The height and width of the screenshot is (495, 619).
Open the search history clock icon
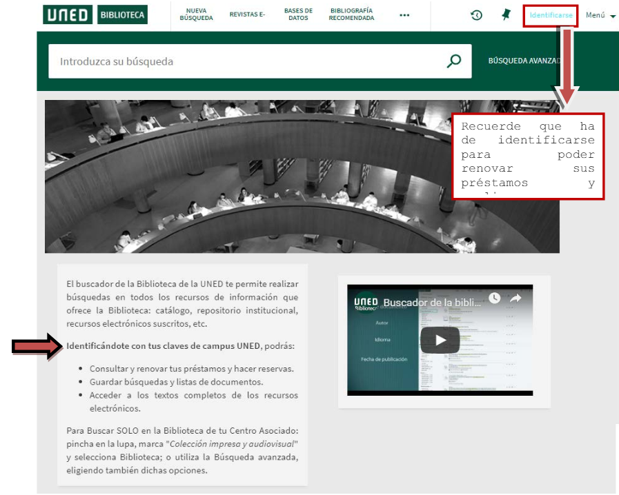click(476, 15)
